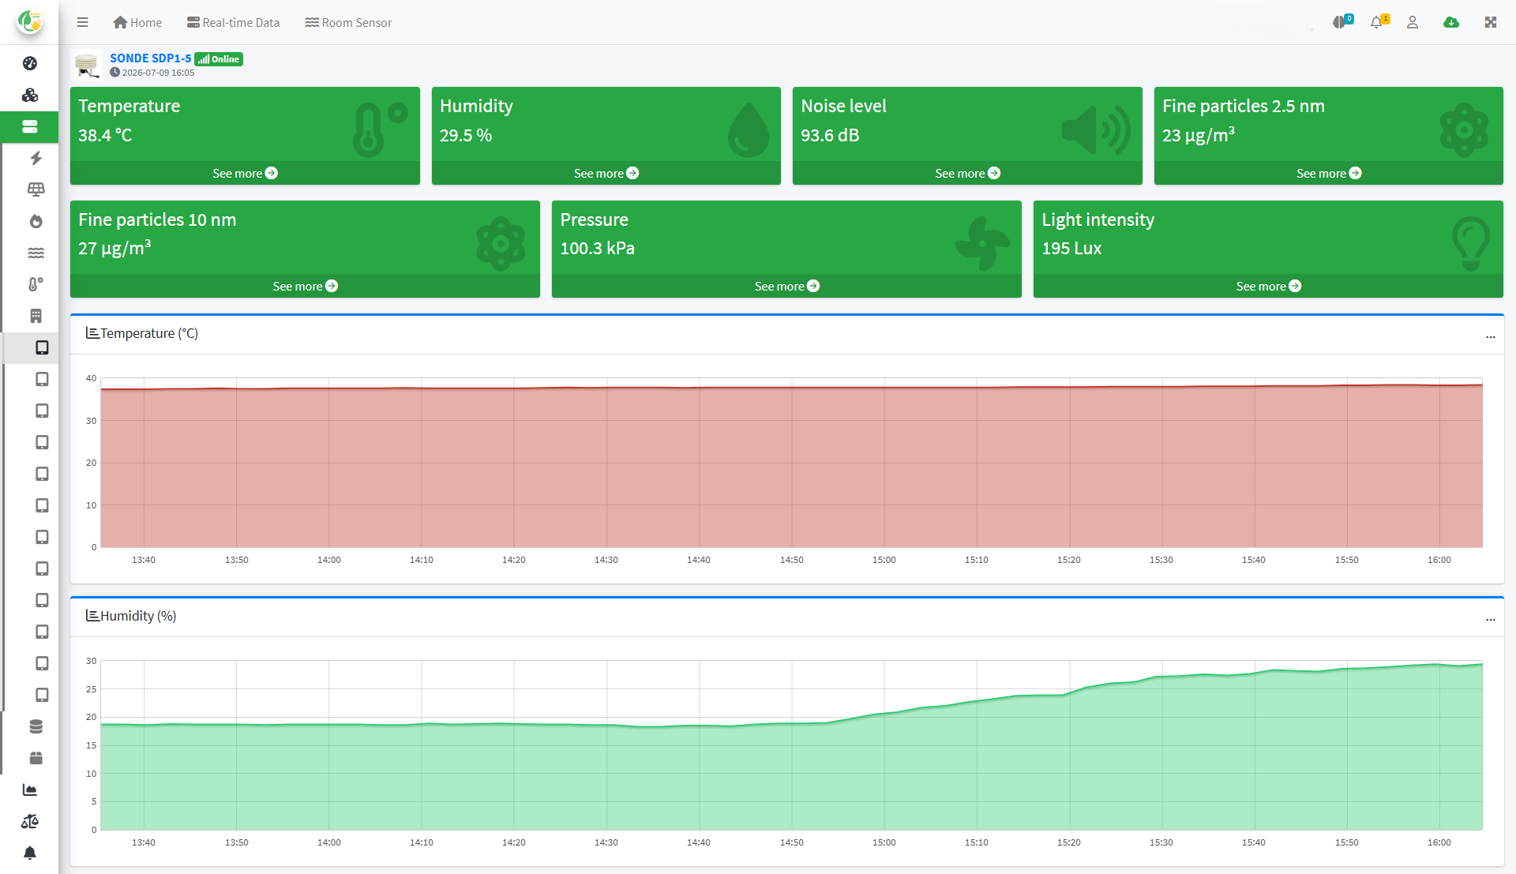Open the bell alerts sidebar icon

pos(30,853)
